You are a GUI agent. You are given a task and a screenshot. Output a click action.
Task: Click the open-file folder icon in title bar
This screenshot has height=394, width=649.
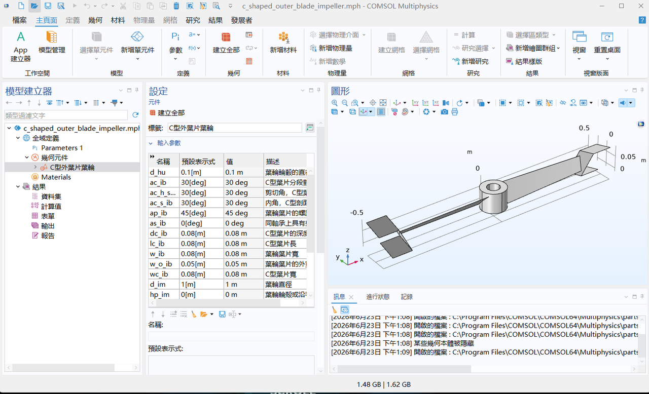point(34,6)
